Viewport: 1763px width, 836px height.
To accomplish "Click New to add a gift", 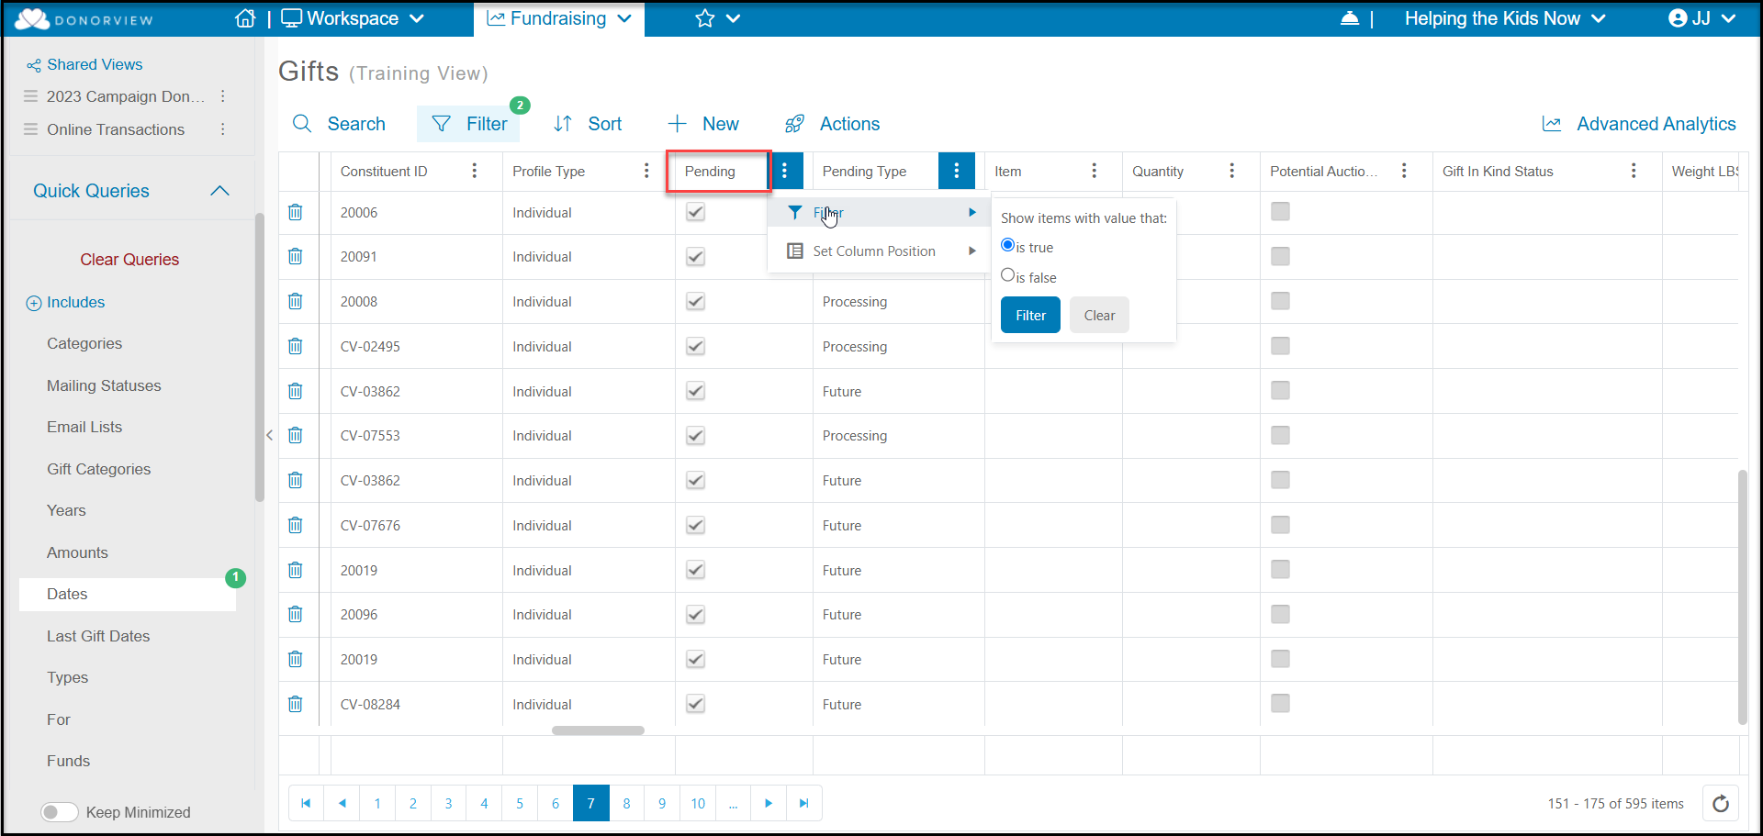I will 703,124.
